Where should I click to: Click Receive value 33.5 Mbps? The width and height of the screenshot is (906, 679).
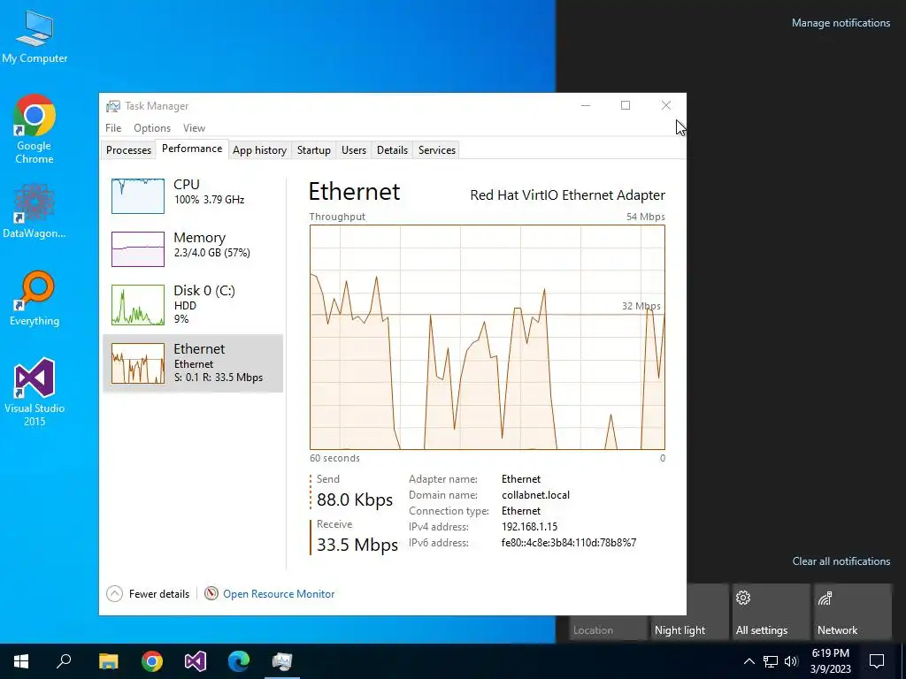[357, 545]
